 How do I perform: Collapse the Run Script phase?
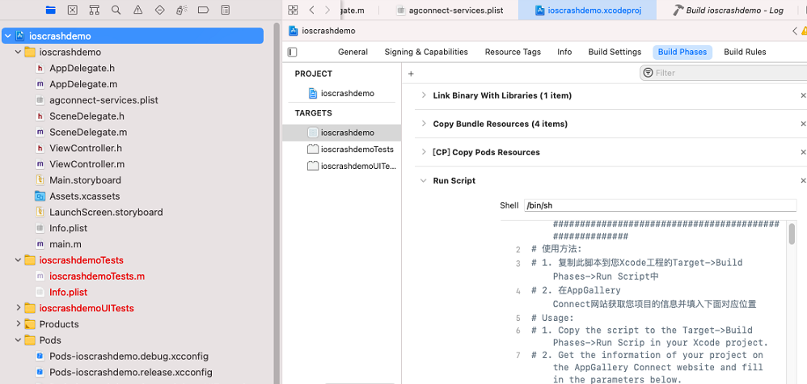423,180
